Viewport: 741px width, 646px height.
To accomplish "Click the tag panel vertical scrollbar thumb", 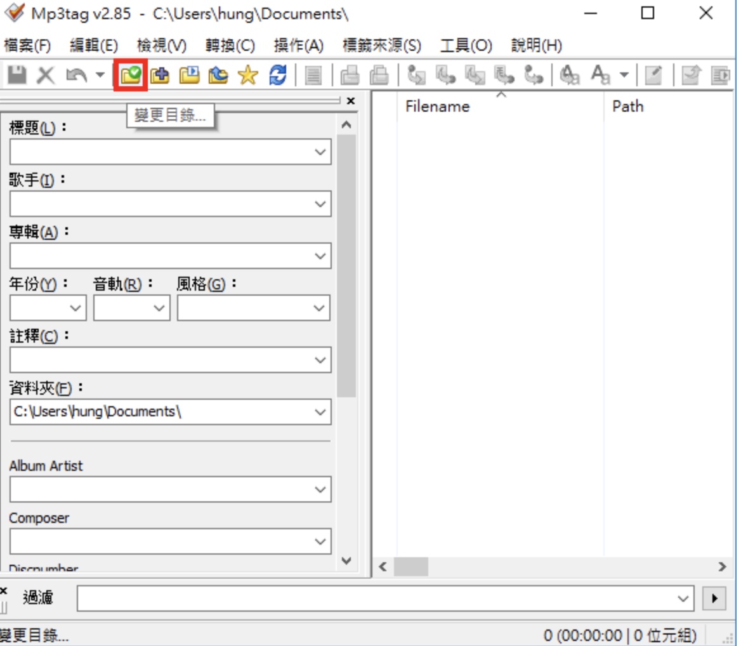I will [x=346, y=266].
